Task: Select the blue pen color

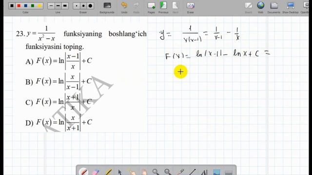Action: point(26,6)
